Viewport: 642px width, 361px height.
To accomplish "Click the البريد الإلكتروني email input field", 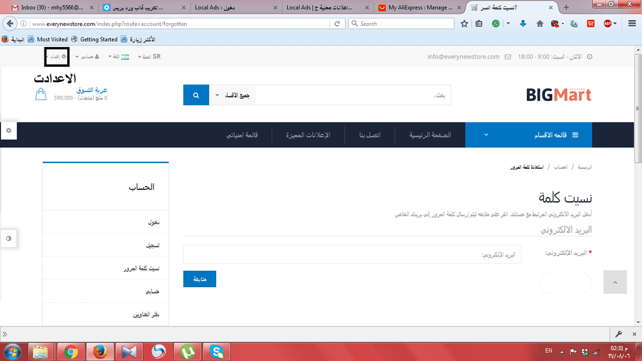I will (x=352, y=255).
